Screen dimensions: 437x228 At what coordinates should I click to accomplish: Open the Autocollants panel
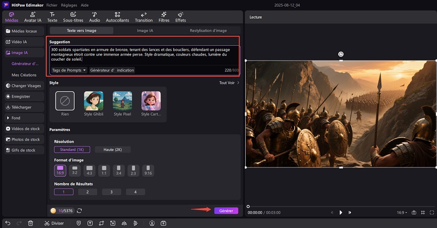117,17
